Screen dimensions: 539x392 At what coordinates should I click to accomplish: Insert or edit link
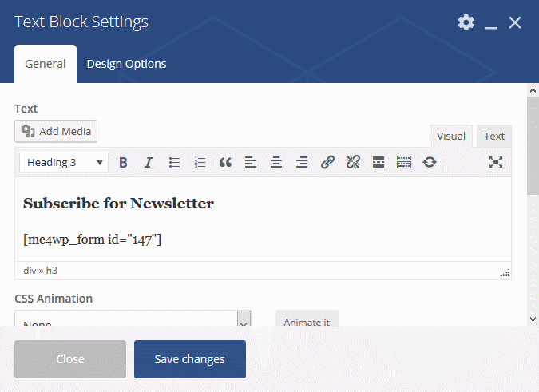(327, 162)
